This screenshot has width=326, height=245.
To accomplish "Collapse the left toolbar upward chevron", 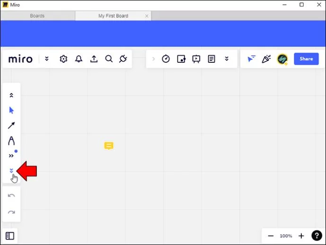I will pyautogui.click(x=11, y=95).
